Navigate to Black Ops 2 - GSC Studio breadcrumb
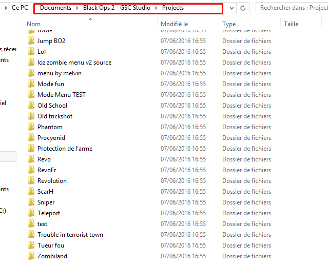The width and height of the screenshot is (328, 267). (x=117, y=8)
